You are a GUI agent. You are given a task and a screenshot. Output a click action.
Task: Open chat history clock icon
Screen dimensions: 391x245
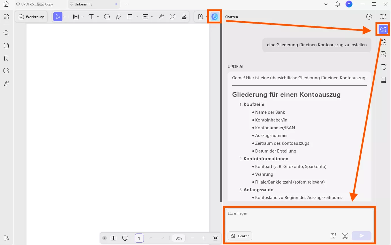point(369,17)
